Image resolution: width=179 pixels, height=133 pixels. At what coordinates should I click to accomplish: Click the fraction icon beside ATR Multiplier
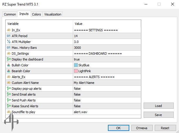[8, 42]
